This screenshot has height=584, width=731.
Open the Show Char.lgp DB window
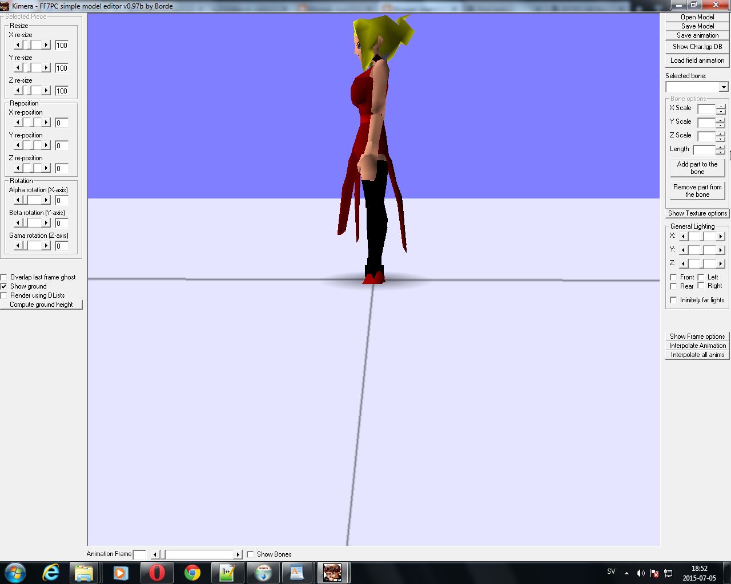tap(697, 47)
